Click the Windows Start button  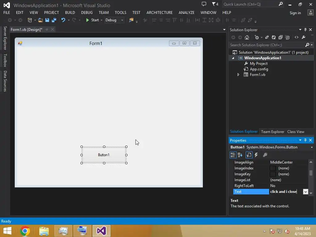click(x=7, y=231)
